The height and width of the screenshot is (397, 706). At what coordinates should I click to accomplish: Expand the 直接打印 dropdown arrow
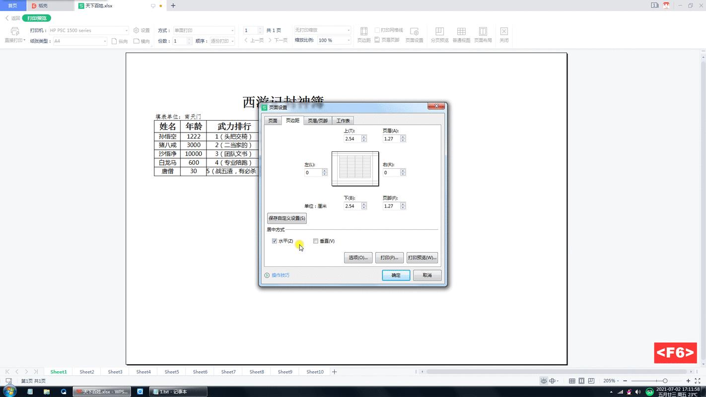24,40
